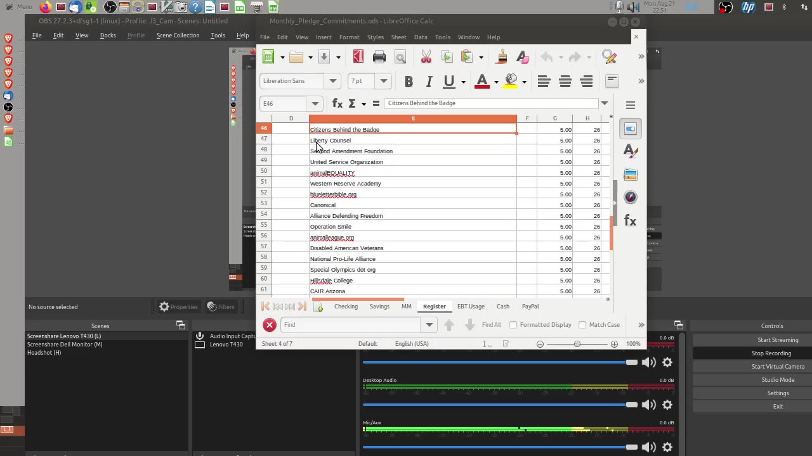The image size is (812, 456).
Task: Open the Navigator compass in sidebar
Action: pyautogui.click(x=630, y=197)
